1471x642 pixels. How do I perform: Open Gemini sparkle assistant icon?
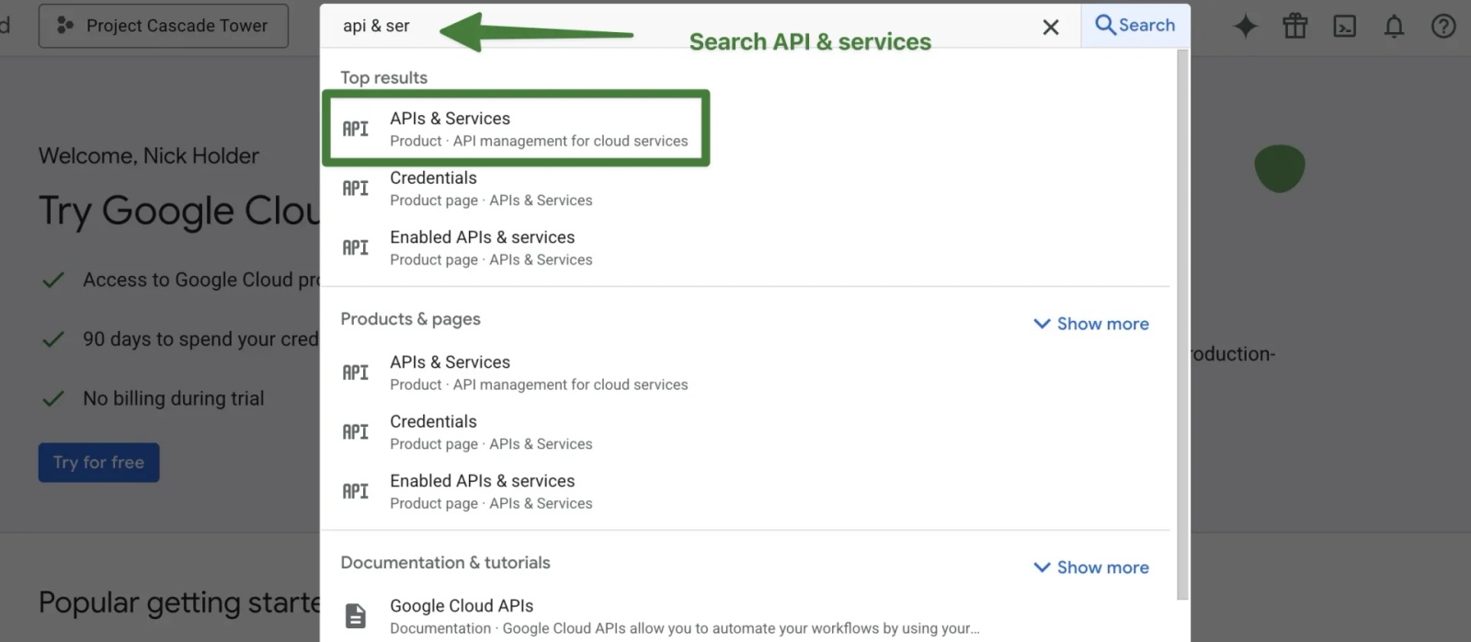1245,26
